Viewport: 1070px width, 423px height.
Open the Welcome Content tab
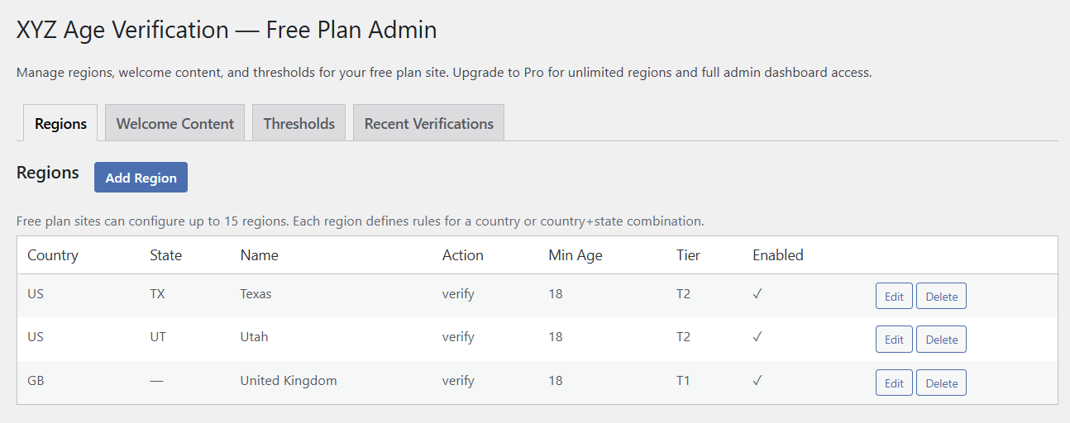[174, 123]
